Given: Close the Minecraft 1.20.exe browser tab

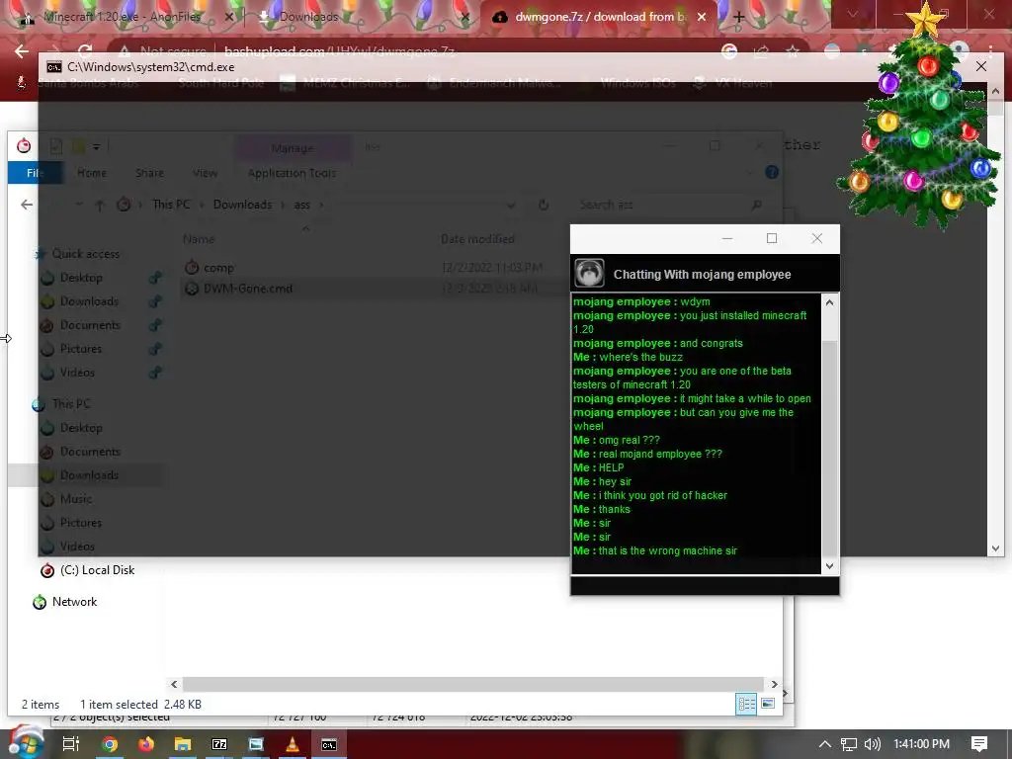Looking at the screenshot, I should coord(228,17).
